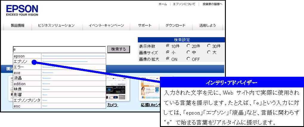Choose suggestion 'エプソンプリンタ'
The image size is (304, 127).
(x=59, y=100)
